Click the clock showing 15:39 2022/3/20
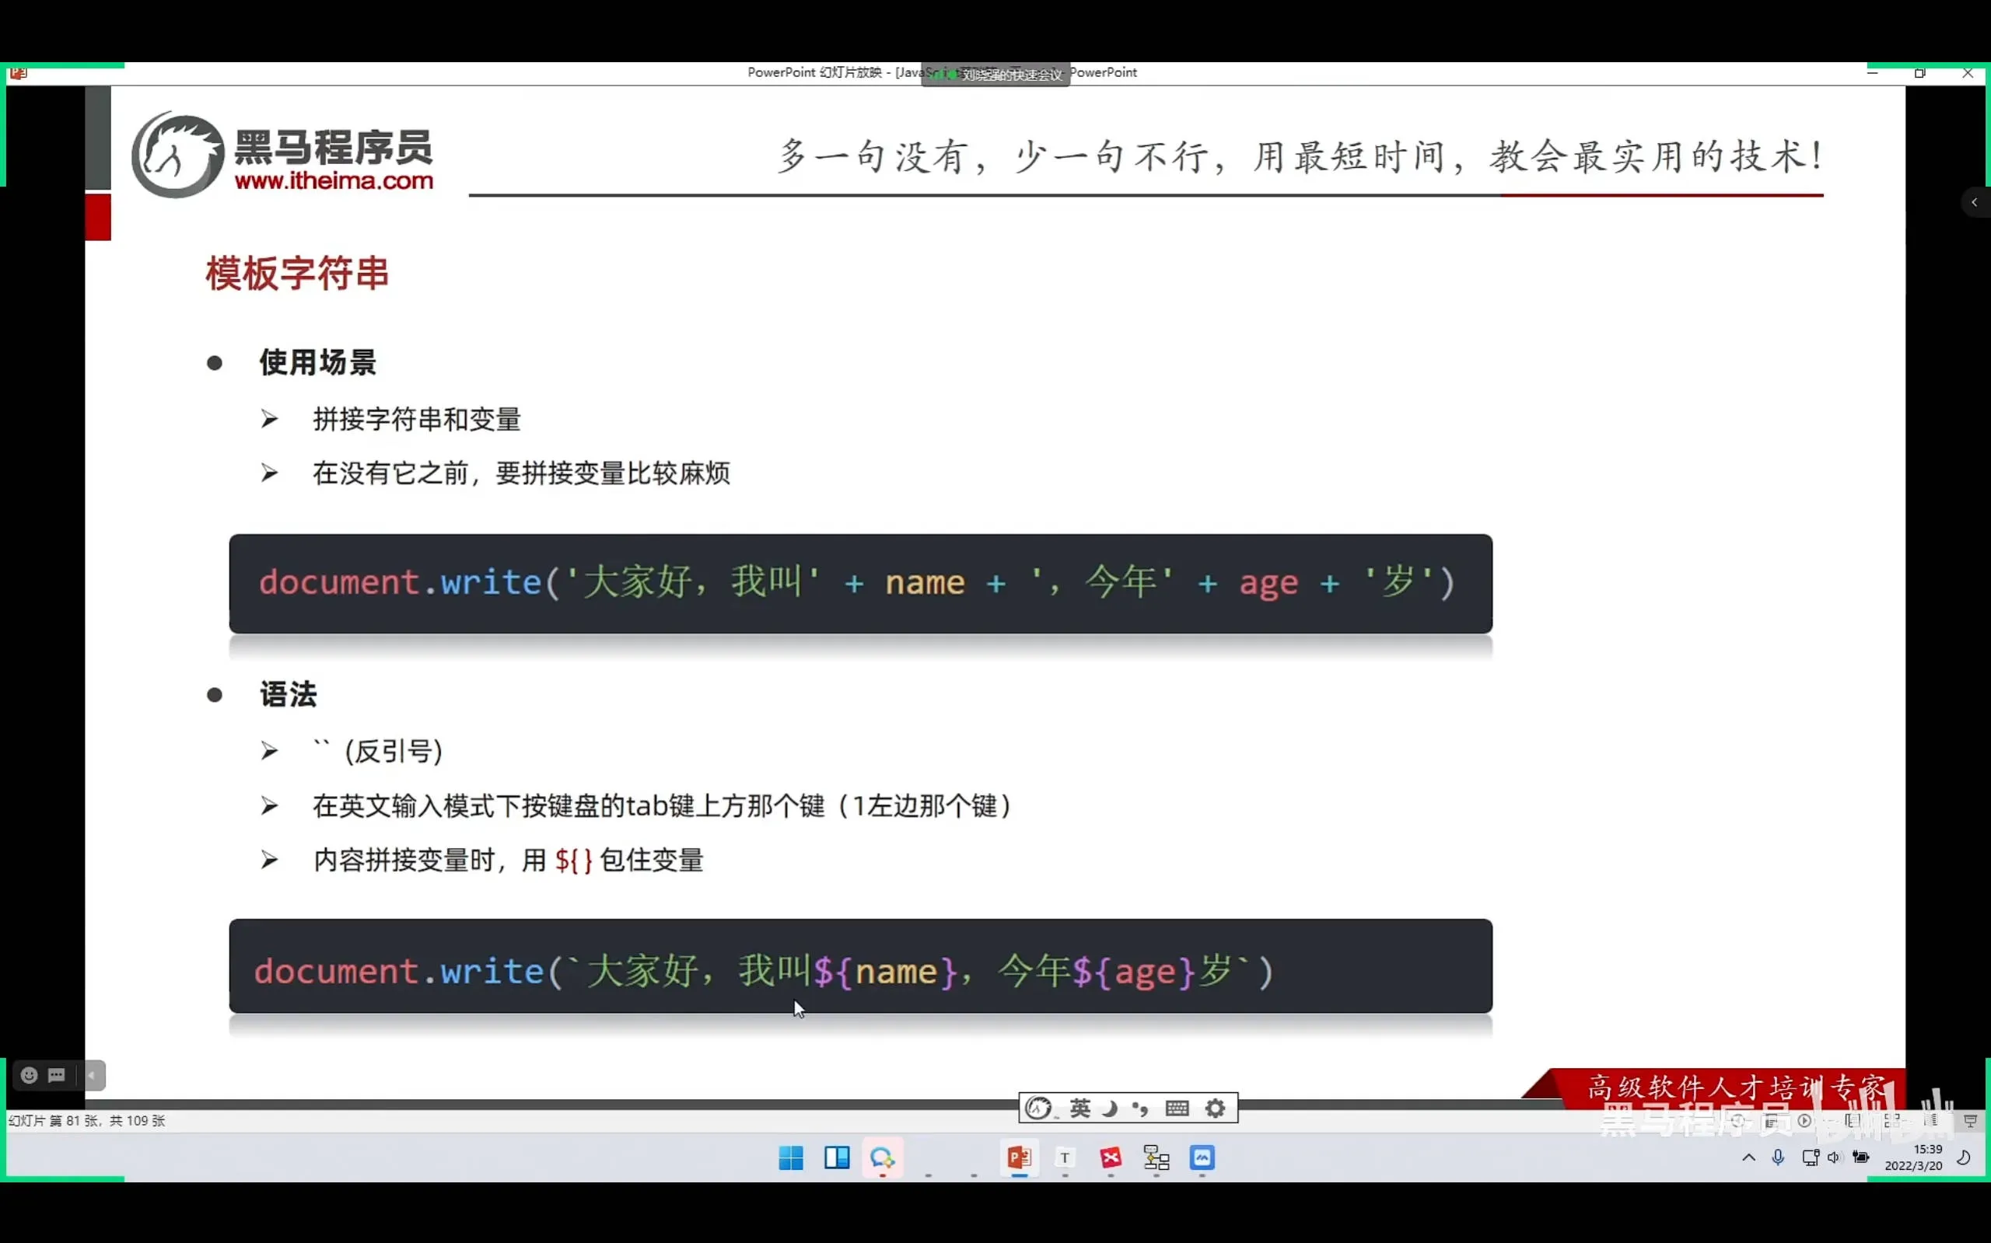Viewport: 1991px width, 1243px height. [x=1913, y=1157]
